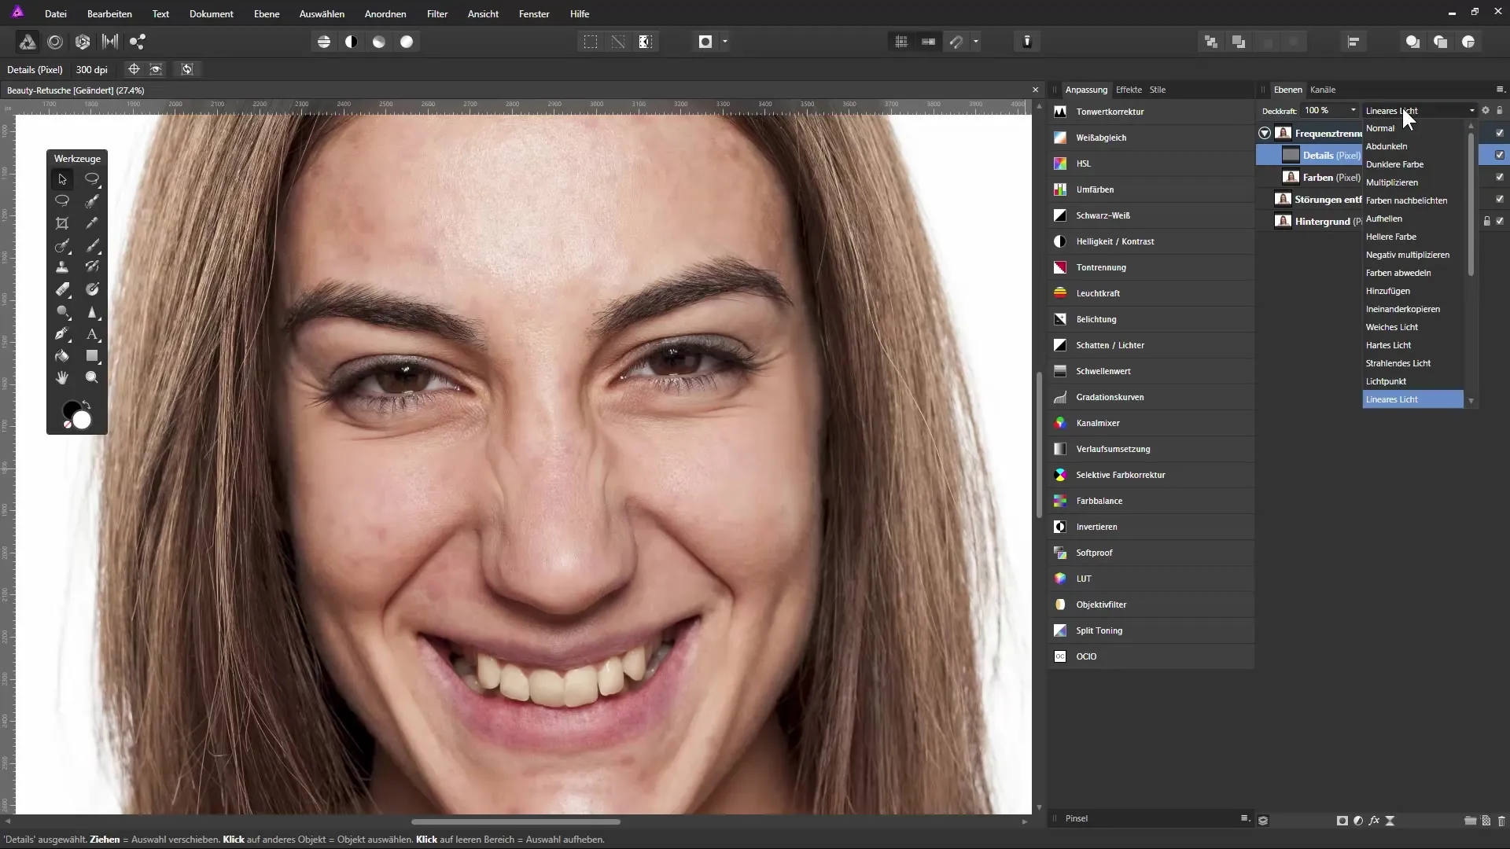
Task: Choose the Paint Brush tool
Action: click(x=92, y=245)
